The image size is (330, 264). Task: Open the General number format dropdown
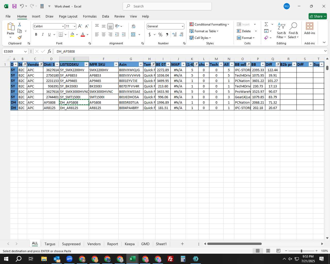click(x=183, y=26)
